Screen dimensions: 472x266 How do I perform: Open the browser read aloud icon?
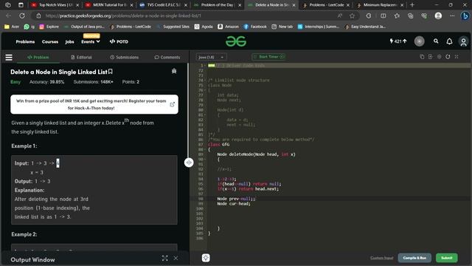[x=339, y=16]
